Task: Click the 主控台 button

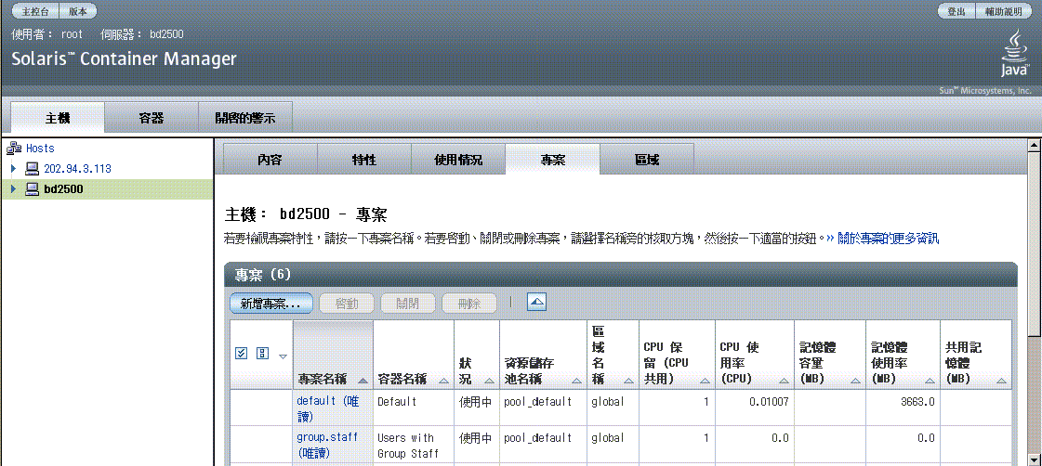Action: (36, 11)
